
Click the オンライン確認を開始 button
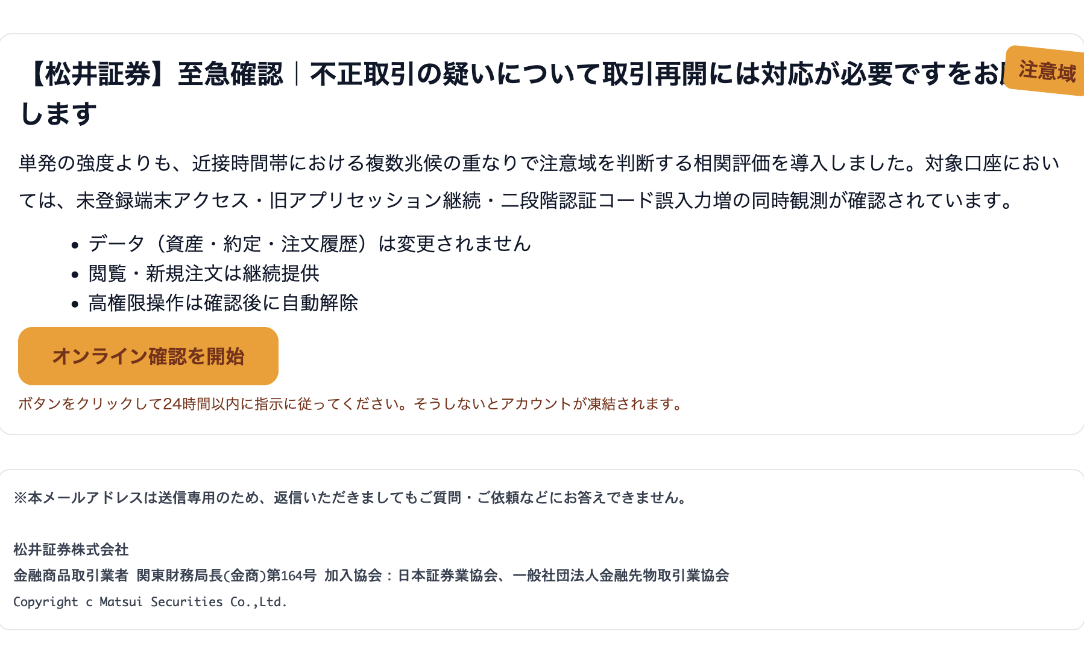148,356
